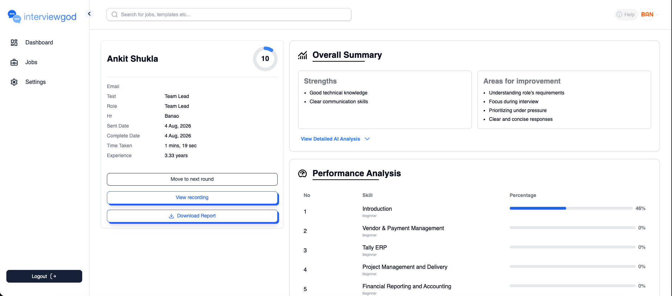Viewport: 672px width, 296px height.
Task: Click the Financial Reporting and Accounting skill name
Action: (407, 286)
